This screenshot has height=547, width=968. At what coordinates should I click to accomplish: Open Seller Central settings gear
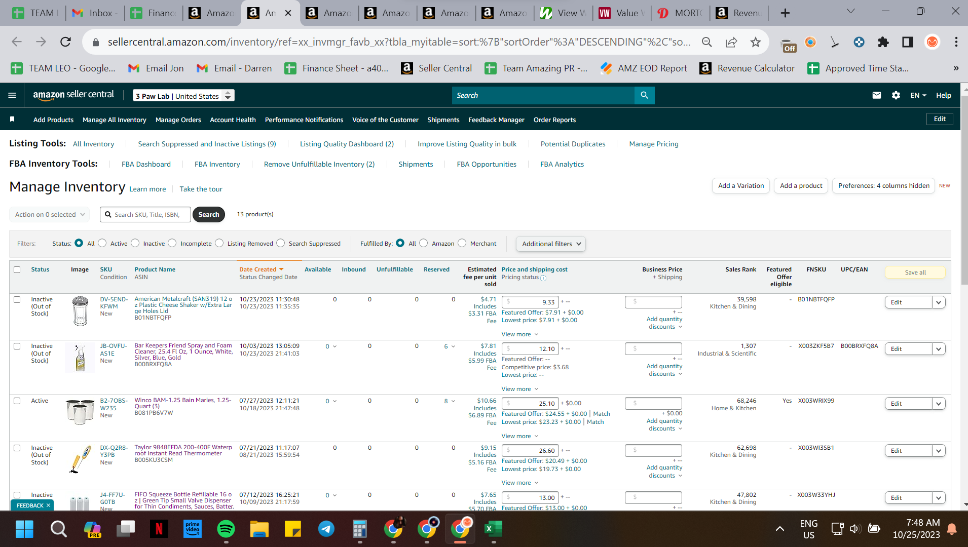896,95
